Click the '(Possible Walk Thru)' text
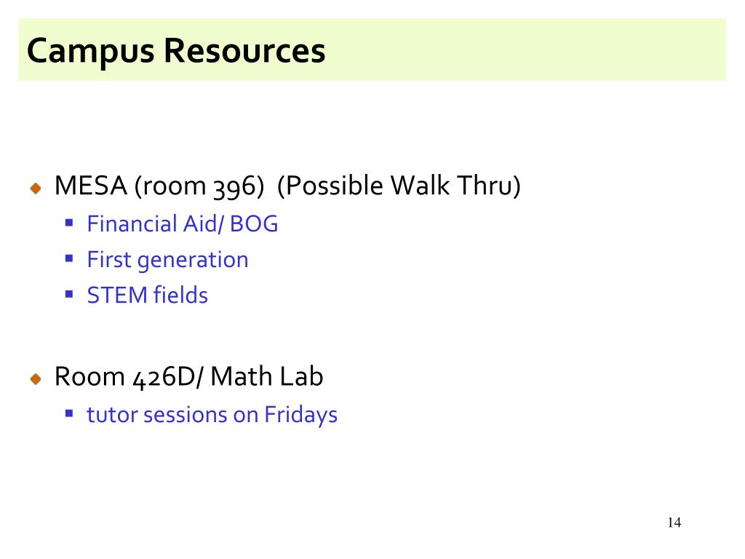745x559 pixels. pyautogui.click(x=399, y=186)
